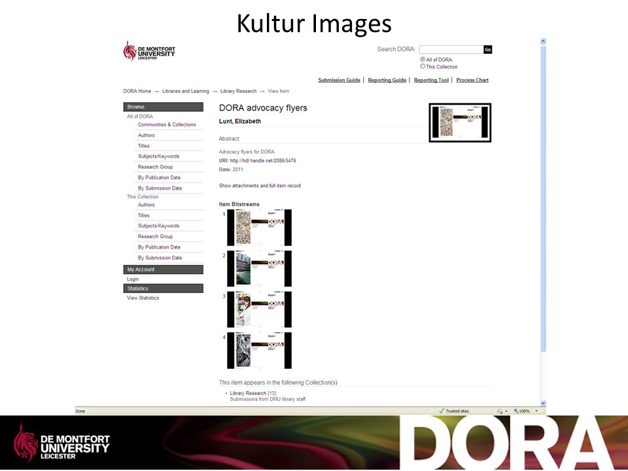
Task: Open Communities & Collections browse link
Action: 167,124
